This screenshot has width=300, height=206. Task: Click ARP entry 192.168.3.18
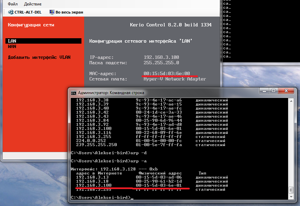coord(92,181)
